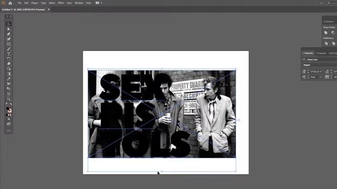Click Swap Fill and Stroke arrow
The width and height of the screenshot is (337, 189).
[11, 104]
